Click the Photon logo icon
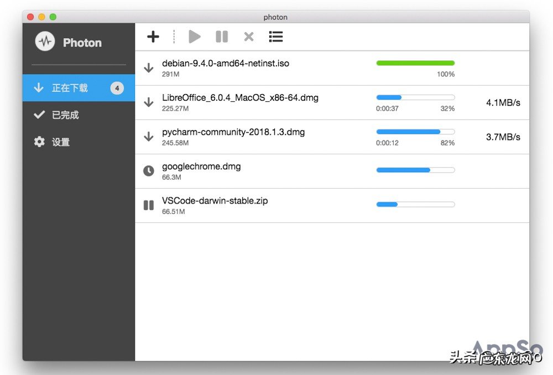The height and width of the screenshot is (375, 553). coord(45,41)
